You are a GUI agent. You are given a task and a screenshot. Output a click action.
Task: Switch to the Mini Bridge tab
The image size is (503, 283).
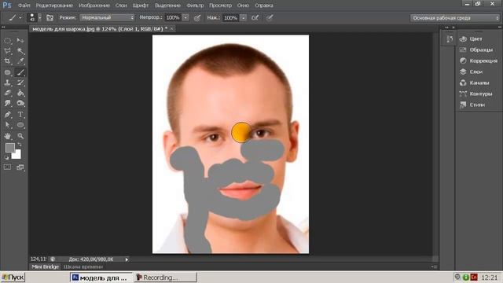tap(46, 266)
